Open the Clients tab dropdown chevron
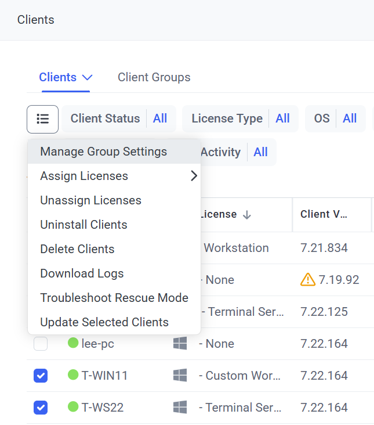Viewport: 374px width, 425px height. click(88, 77)
